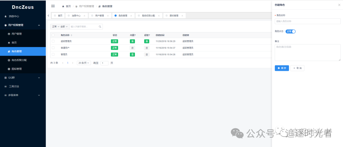Click the 角色权限分配 icon in sidebar

[x=9, y=60]
